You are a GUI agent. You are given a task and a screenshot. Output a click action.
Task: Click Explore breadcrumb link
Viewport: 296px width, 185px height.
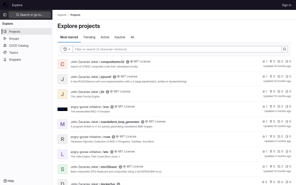click(x=62, y=15)
